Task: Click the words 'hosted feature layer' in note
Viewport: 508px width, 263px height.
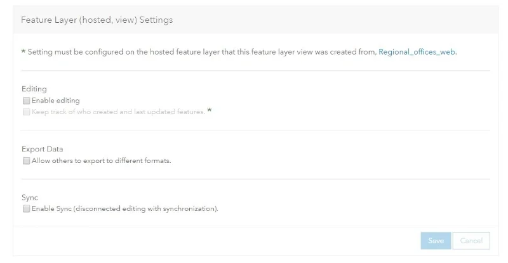Action: [185, 52]
